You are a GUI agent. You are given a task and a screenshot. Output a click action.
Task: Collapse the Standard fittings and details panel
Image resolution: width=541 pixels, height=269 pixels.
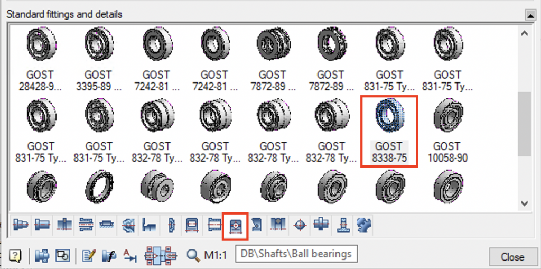point(528,15)
